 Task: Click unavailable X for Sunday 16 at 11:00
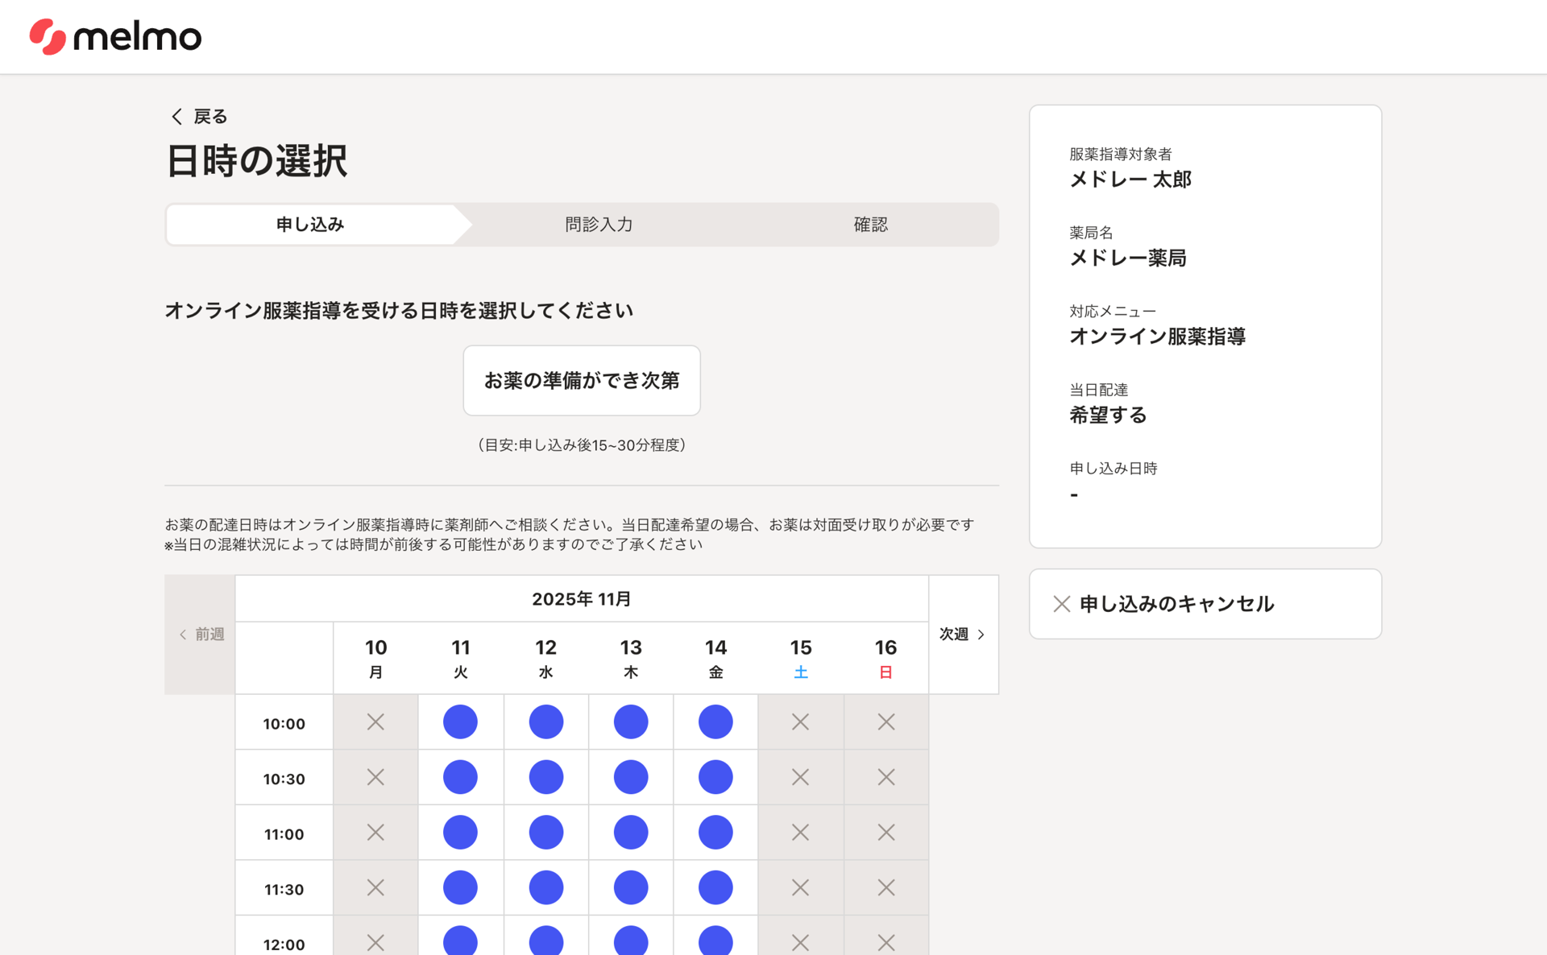pyautogui.click(x=885, y=832)
